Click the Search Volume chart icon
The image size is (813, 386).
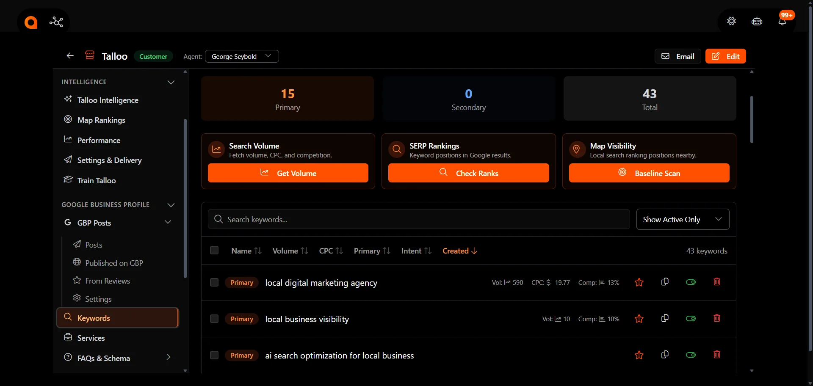click(216, 149)
